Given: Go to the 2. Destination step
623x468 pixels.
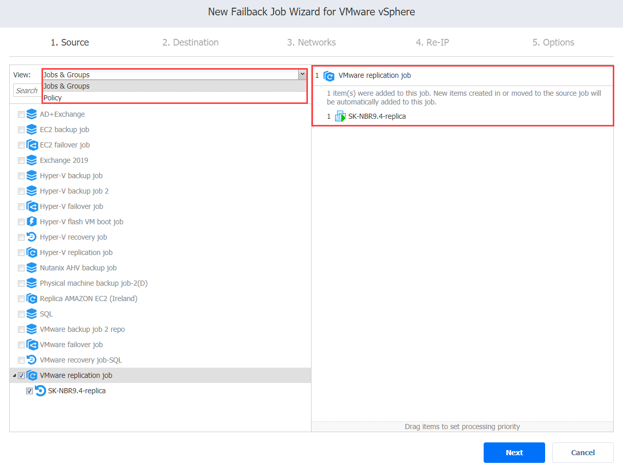Looking at the screenshot, I should pos(191,42).
